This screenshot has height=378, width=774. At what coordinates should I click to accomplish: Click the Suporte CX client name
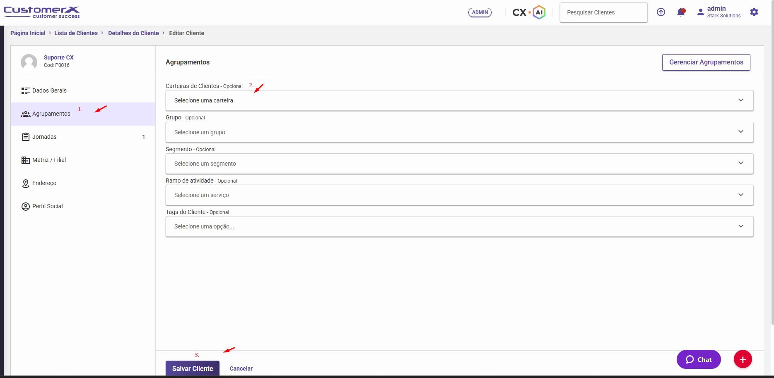(59, 57)
